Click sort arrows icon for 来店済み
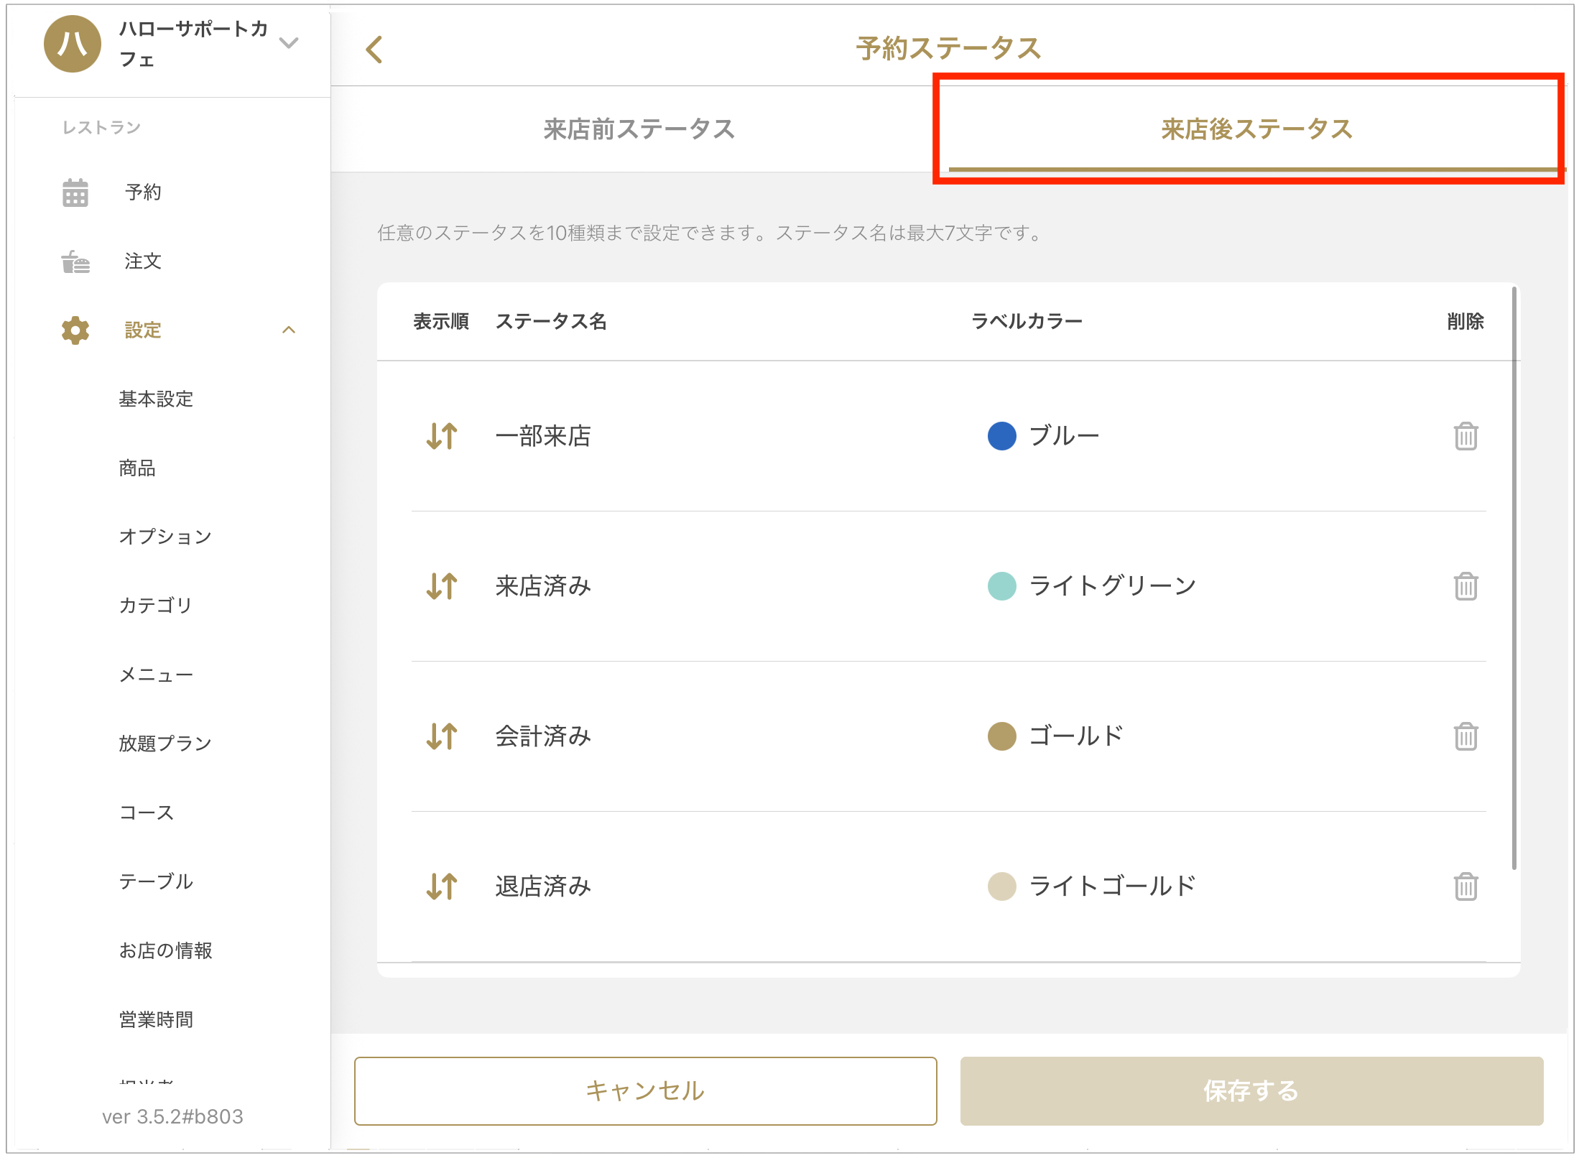The image size is (1579, 1158). (441, 586)
